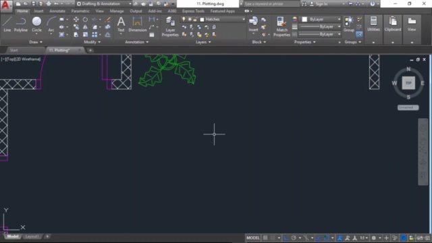Click the Offset tool icon
432x243 pixels.
108,34
